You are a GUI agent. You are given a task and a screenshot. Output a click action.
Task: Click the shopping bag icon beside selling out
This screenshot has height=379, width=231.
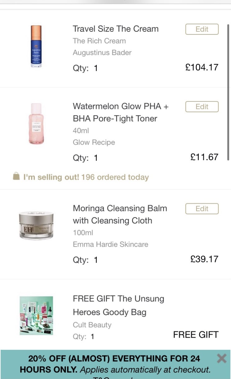tap(16, 177)
